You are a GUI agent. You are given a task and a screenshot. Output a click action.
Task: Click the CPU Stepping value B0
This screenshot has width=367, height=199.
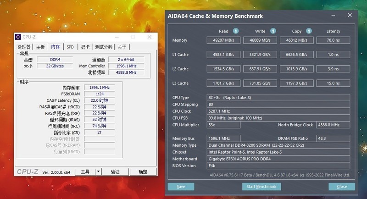click(x=278, y=104)
